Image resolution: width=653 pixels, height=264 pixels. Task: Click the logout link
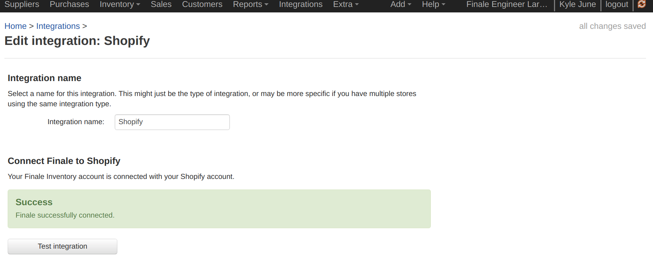(617, 4)
